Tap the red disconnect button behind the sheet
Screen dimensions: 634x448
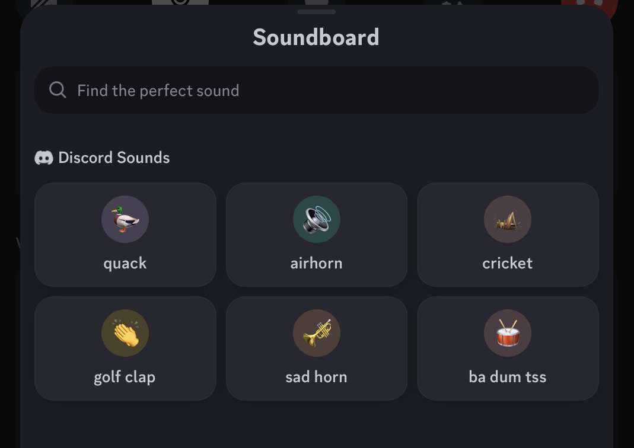[589, 4]
